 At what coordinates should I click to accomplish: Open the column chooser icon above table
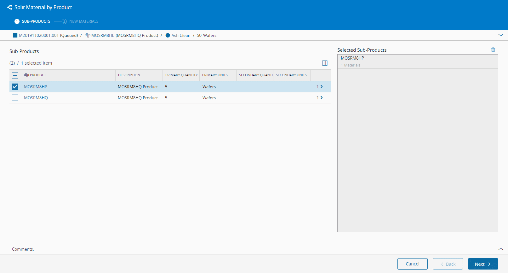pyautogui.click(x=325, y=63)
